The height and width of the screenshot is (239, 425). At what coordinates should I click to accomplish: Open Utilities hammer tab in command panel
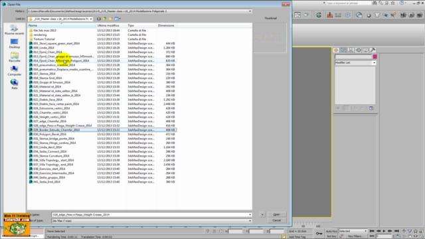pos(373,50)
